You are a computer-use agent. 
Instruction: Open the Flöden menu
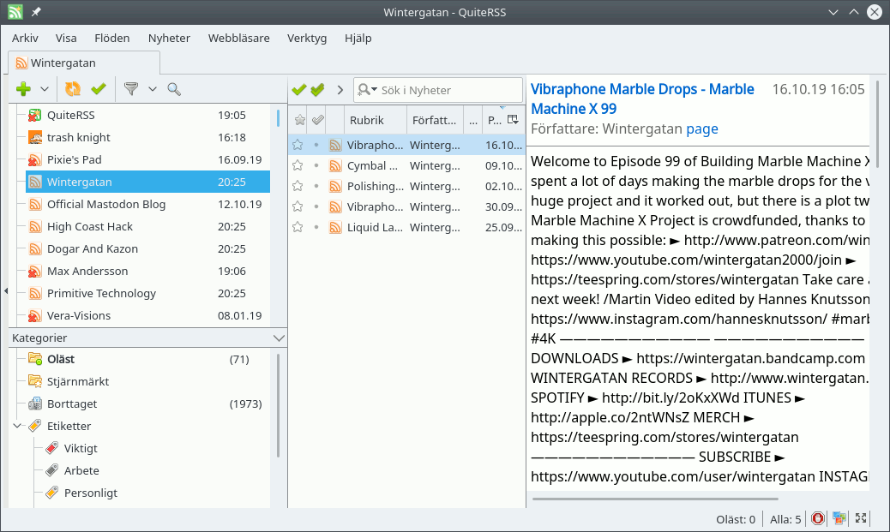click(111, 38)
